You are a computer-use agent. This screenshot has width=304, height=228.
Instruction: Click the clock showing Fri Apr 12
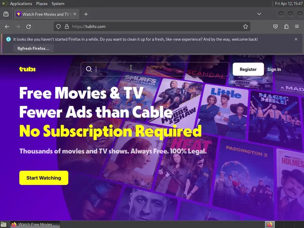(289, 4)
